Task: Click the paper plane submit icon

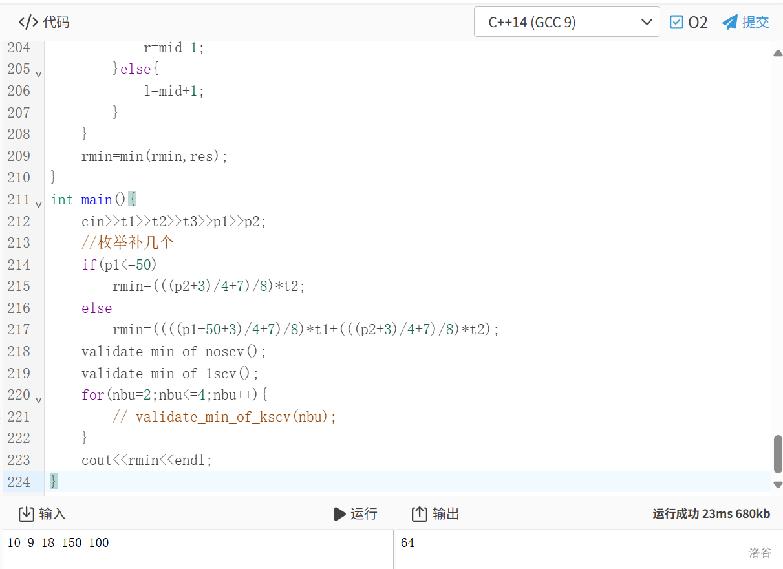Action: [x=730, y=23]
